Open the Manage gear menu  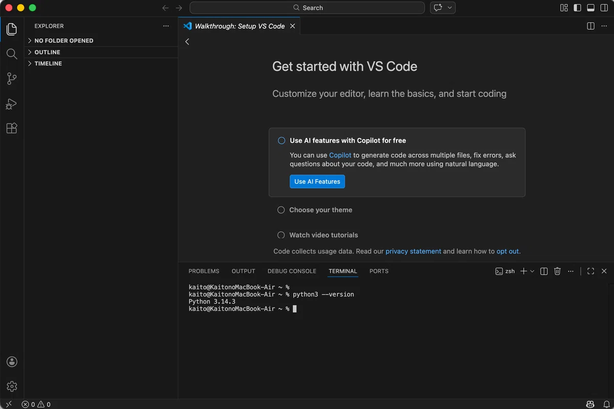[12, 386]
